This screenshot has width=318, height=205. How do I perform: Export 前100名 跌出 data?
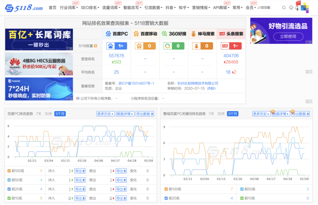tap(121, 171)
